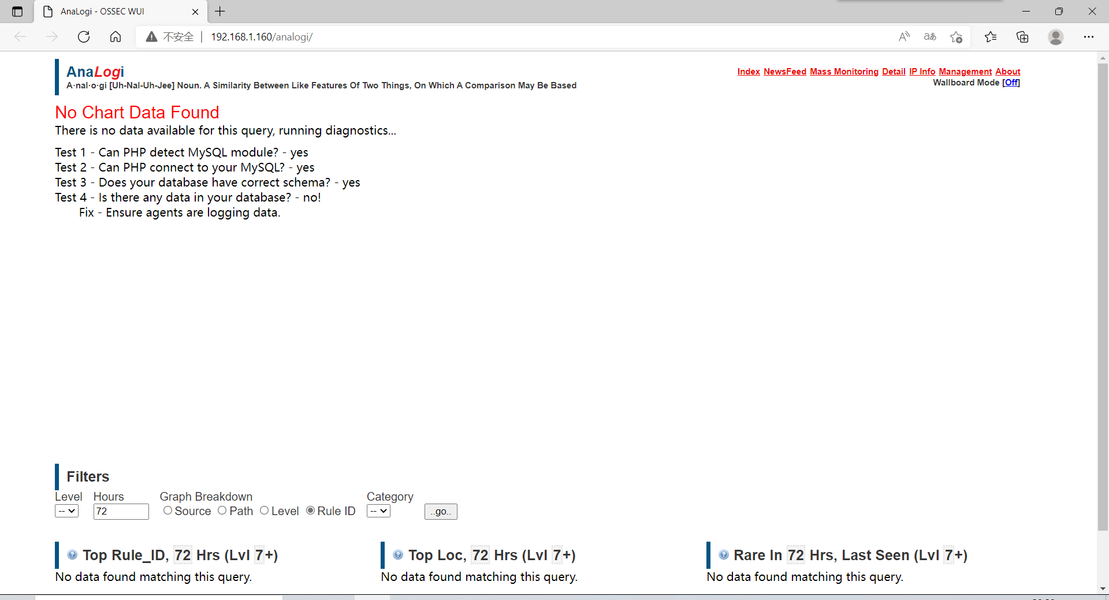This screenshot has height=600, width=1109.
Task: Select the Rule ID graph breakdown radio
Action: pyautogui.click(x=310, y=510)
